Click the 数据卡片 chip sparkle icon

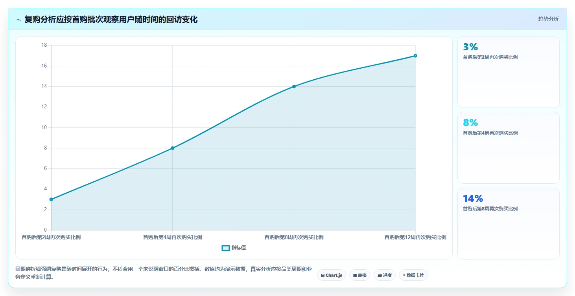[404, 275]
